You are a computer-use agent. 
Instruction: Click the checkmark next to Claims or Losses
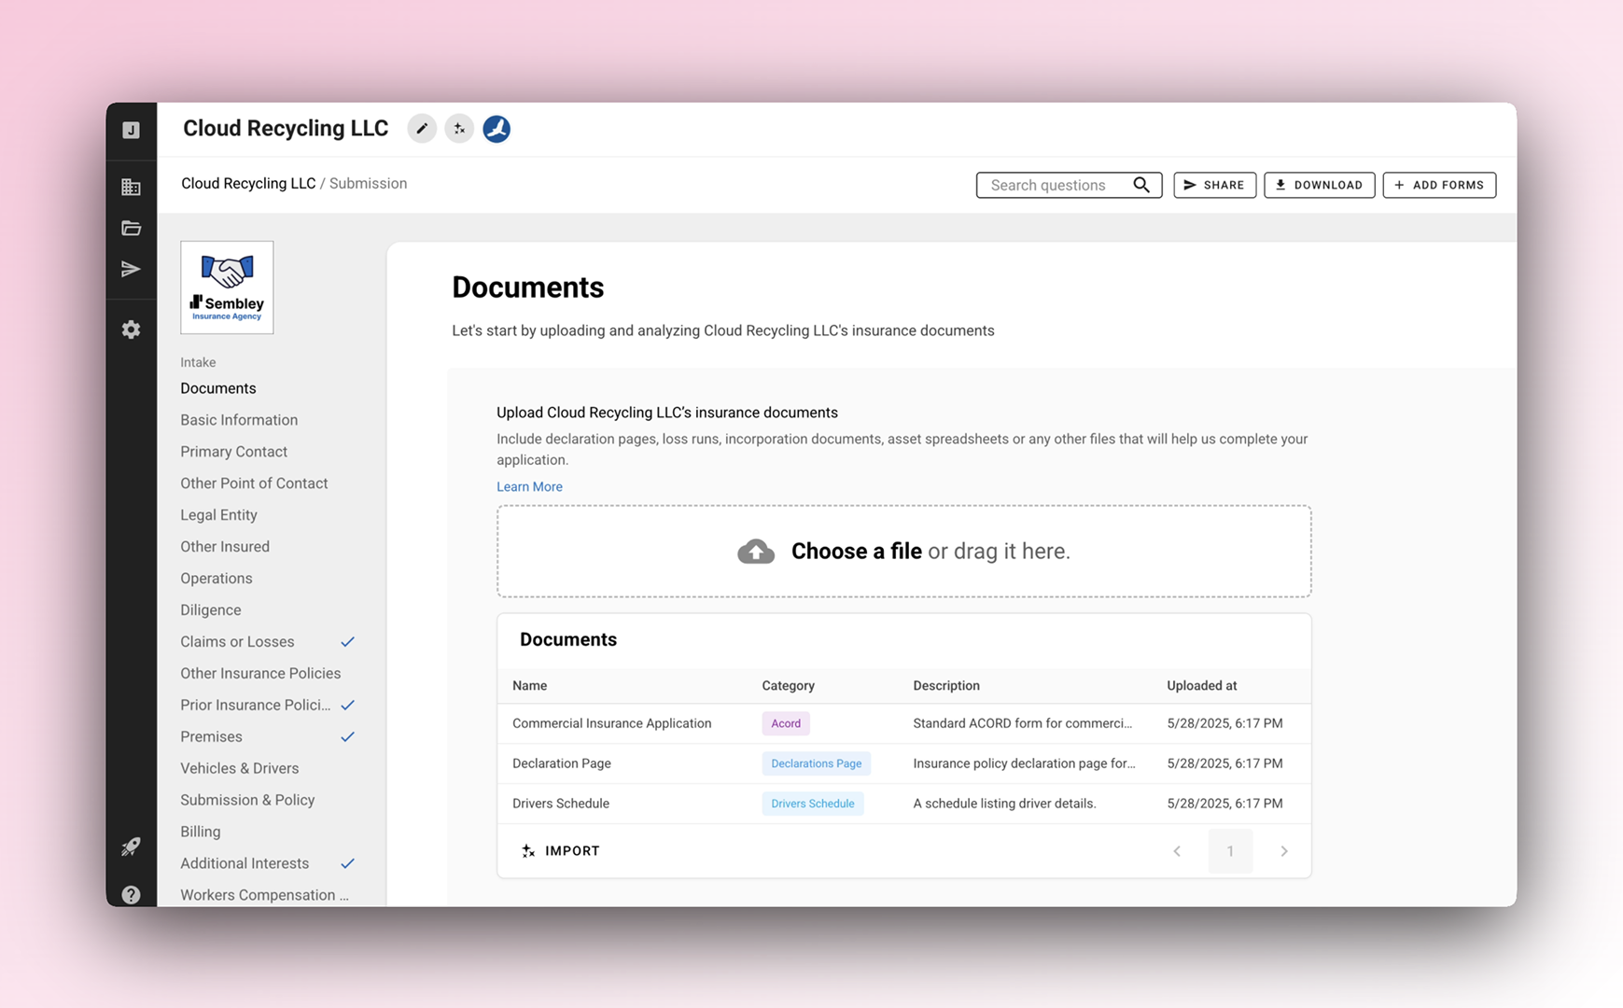347,641
